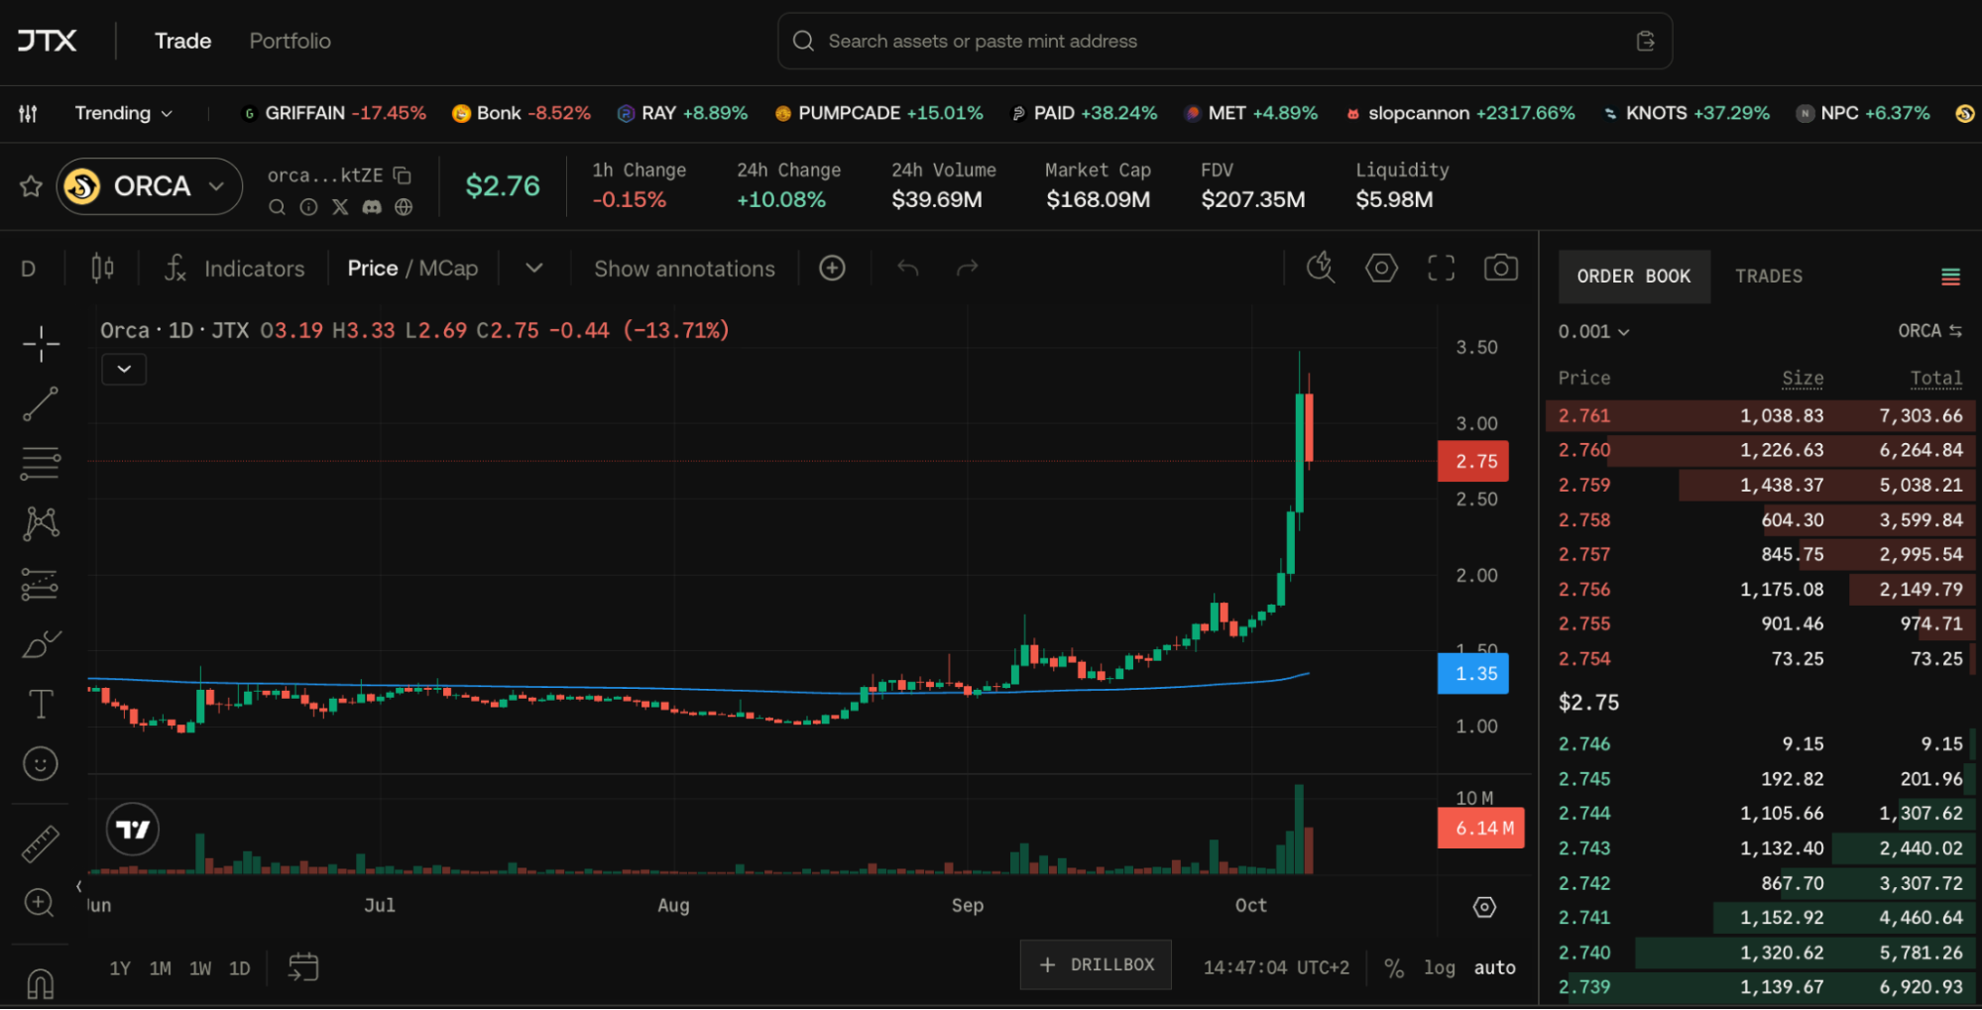Click the slopcannon trending ticker
The width and height of the screenshot is (1982, 1010).
click(1459, 113)
